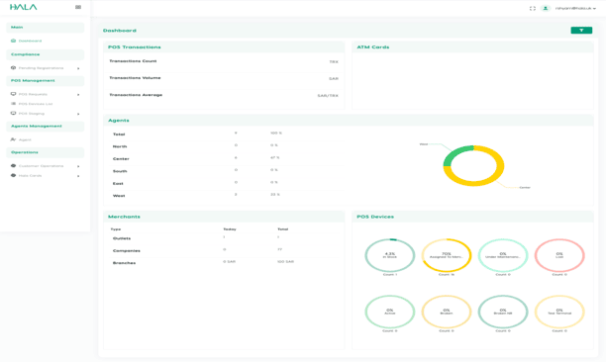Click the Pending Registrations icon
This screenshot has height=362, width=606.
coord(13,68)
